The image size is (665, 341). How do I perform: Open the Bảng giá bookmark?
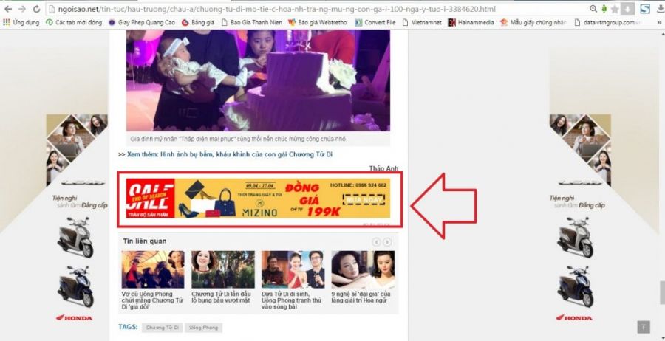pos(197,22)
